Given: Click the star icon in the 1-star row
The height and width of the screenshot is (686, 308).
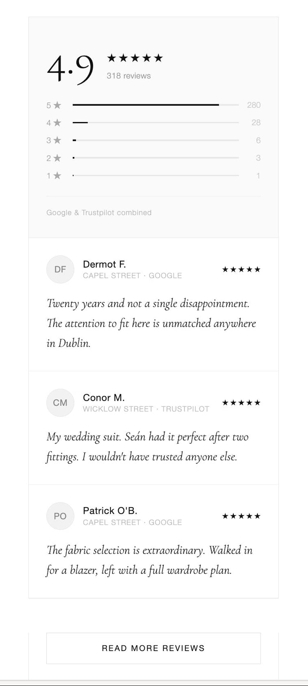Looking at the screenshot, I should click(57, 176).
